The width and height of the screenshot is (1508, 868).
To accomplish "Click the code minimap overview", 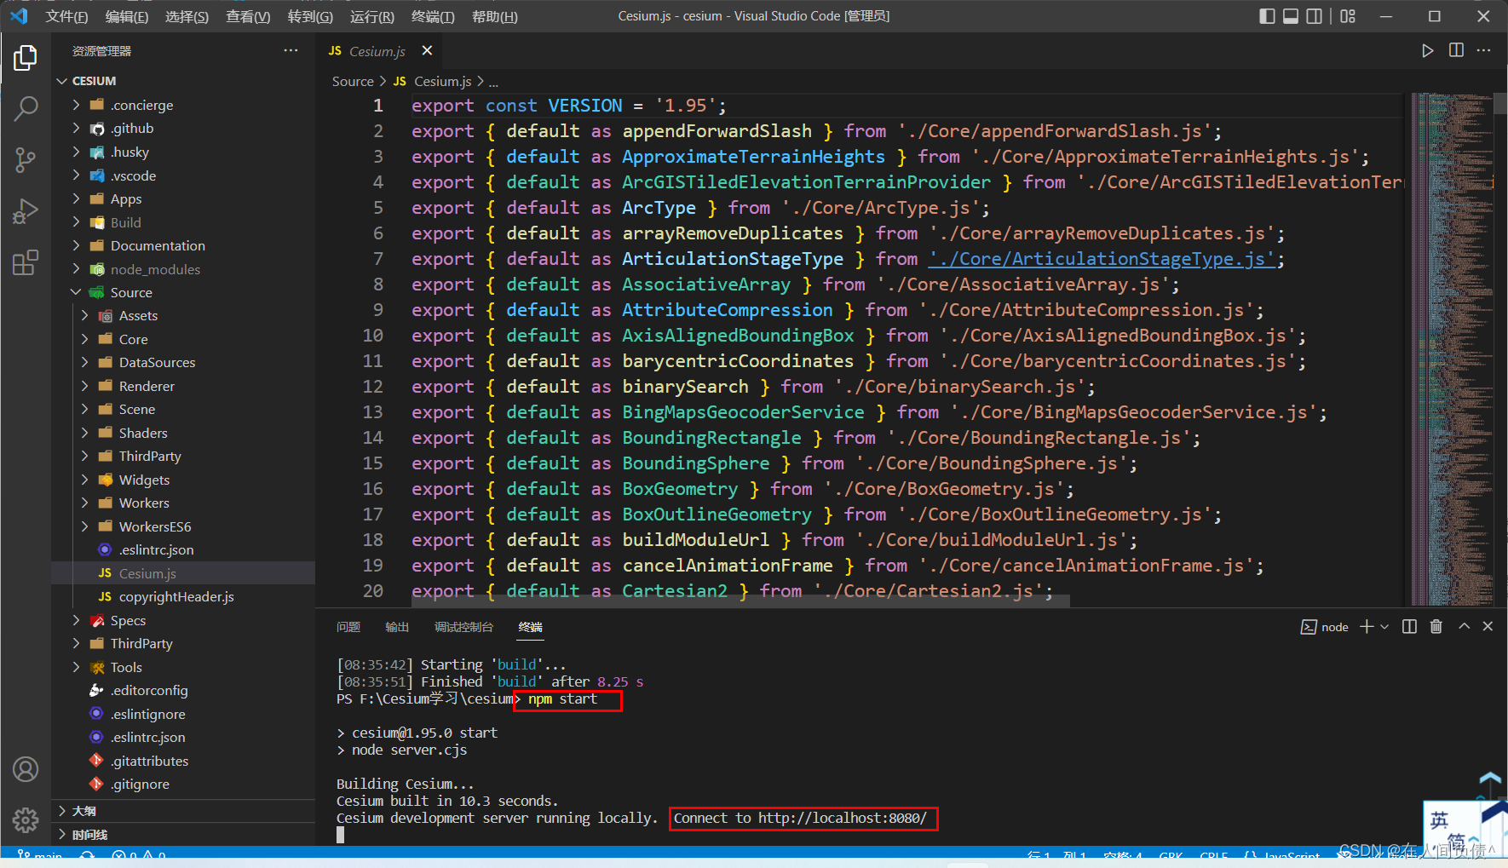I will (1451, 349).
